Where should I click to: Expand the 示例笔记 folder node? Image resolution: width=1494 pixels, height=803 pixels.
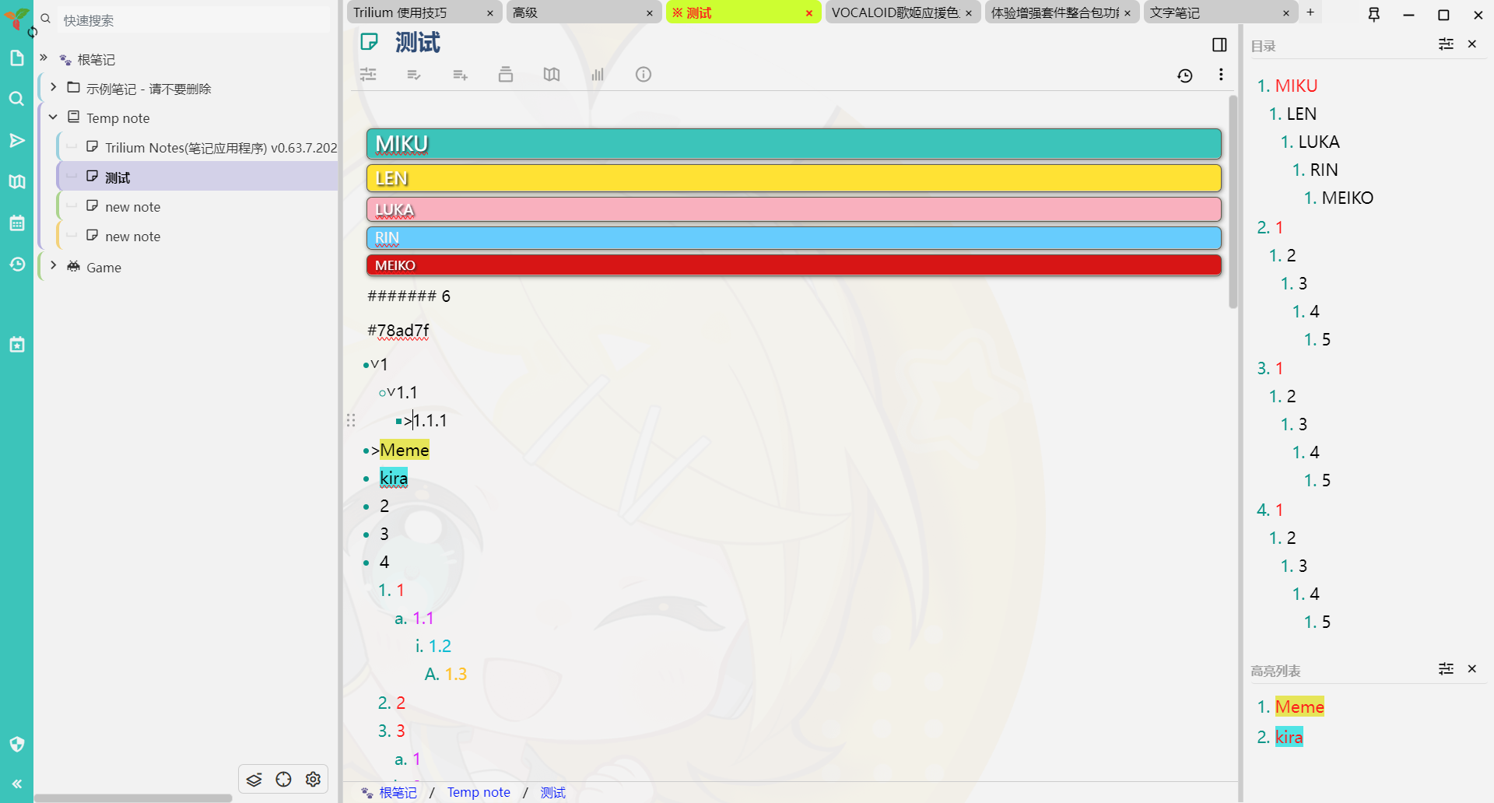click(53, 88)
